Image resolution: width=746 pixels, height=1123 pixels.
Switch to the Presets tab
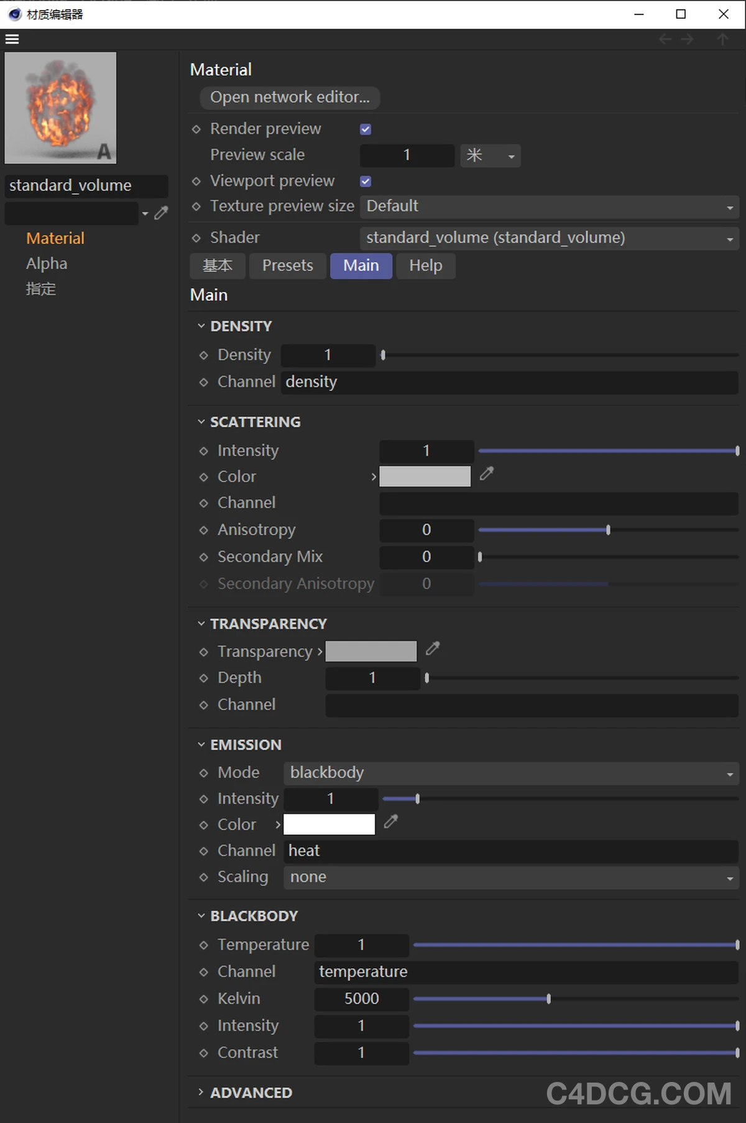287,266
